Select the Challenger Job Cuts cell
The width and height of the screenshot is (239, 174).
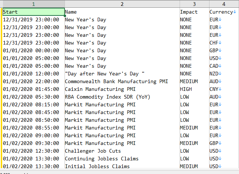[122, 151]
